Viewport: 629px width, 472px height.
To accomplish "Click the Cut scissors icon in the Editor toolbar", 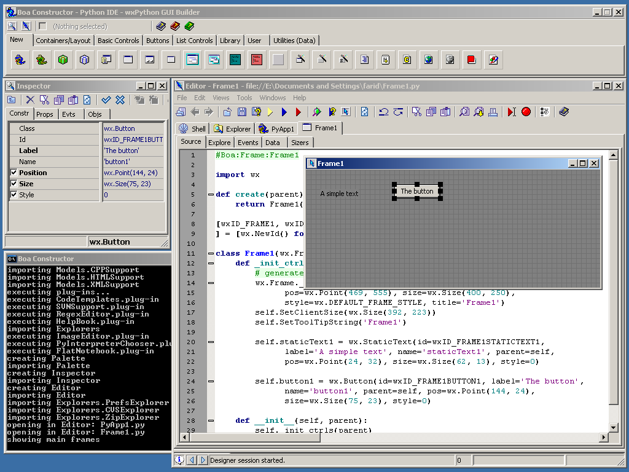I will (417, 112).
